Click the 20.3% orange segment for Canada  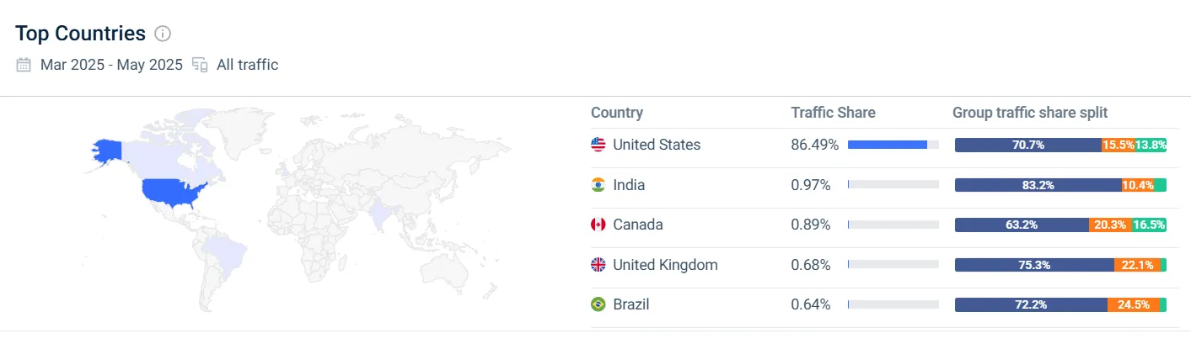(x=1108, y=225)
